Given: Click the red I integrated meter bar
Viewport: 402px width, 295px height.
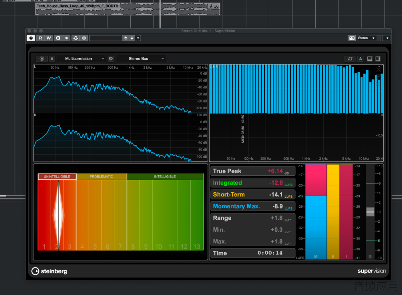Looking at the screenshot, I should 347,212.
